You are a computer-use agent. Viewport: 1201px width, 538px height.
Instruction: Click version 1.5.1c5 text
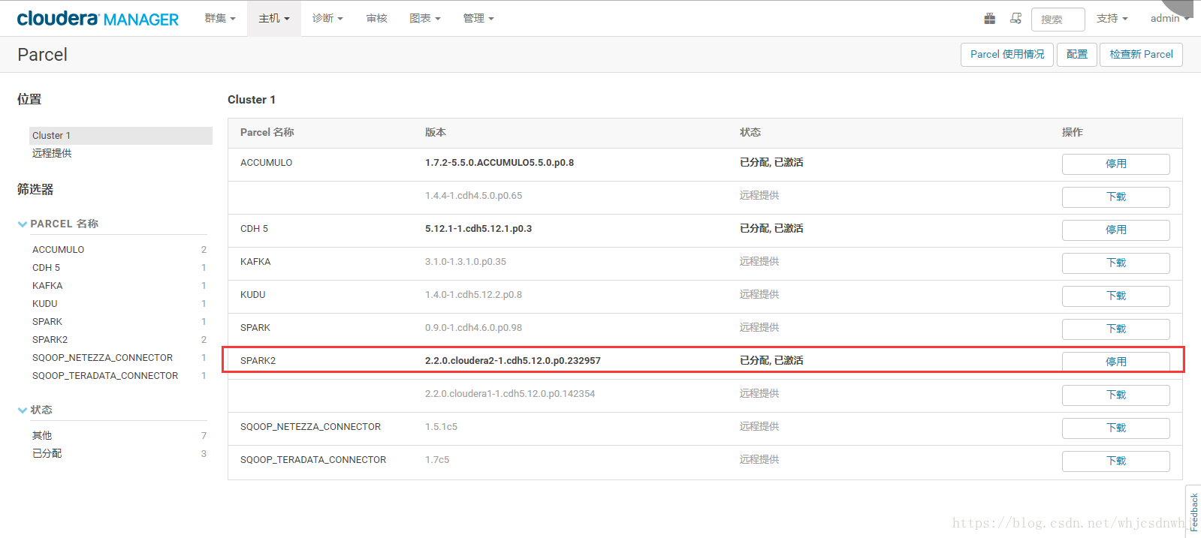(441, 427)
